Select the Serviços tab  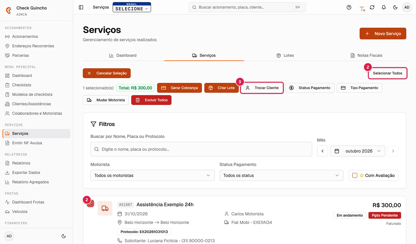pyautogui.click(x=204, y=55)
